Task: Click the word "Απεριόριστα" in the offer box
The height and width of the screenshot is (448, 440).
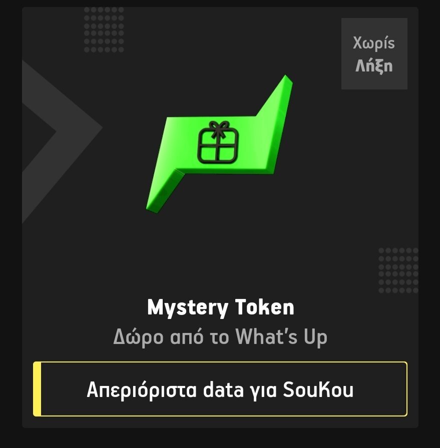Action: click(142, 390)
